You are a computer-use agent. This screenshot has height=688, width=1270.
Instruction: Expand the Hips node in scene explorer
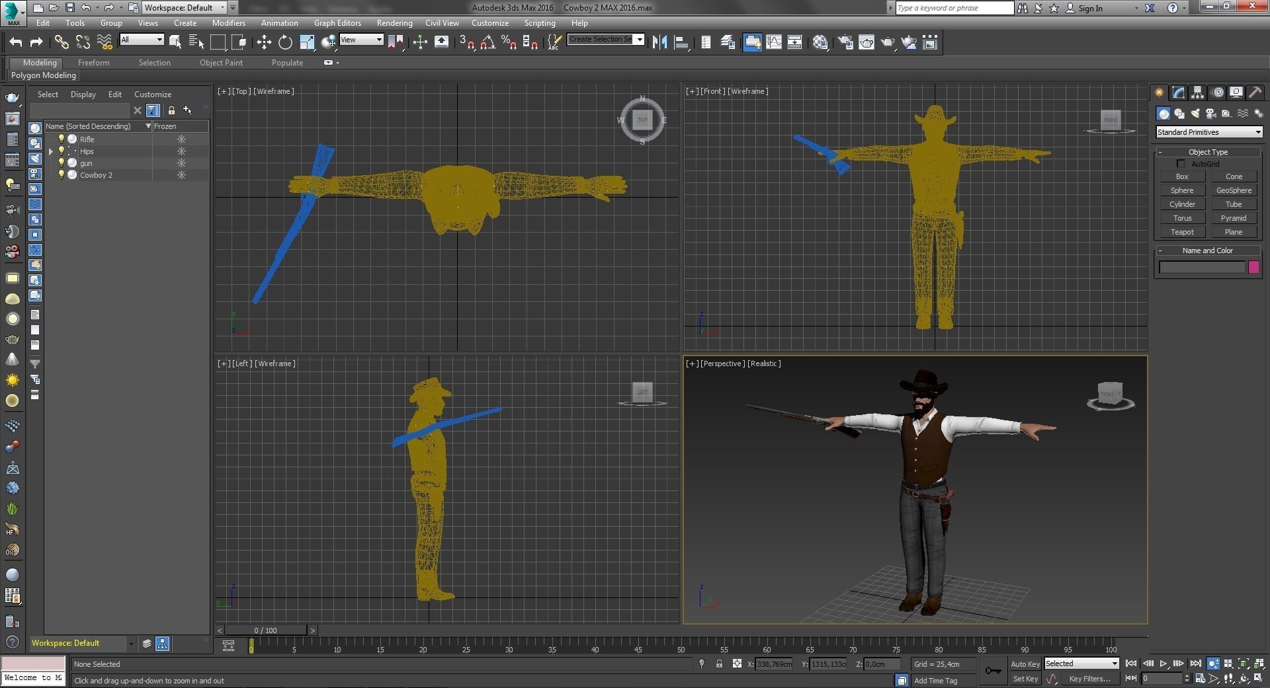[x=51, y=151]
